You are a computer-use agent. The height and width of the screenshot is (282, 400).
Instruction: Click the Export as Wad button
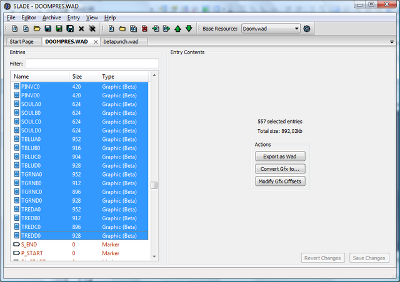(280, 157)
